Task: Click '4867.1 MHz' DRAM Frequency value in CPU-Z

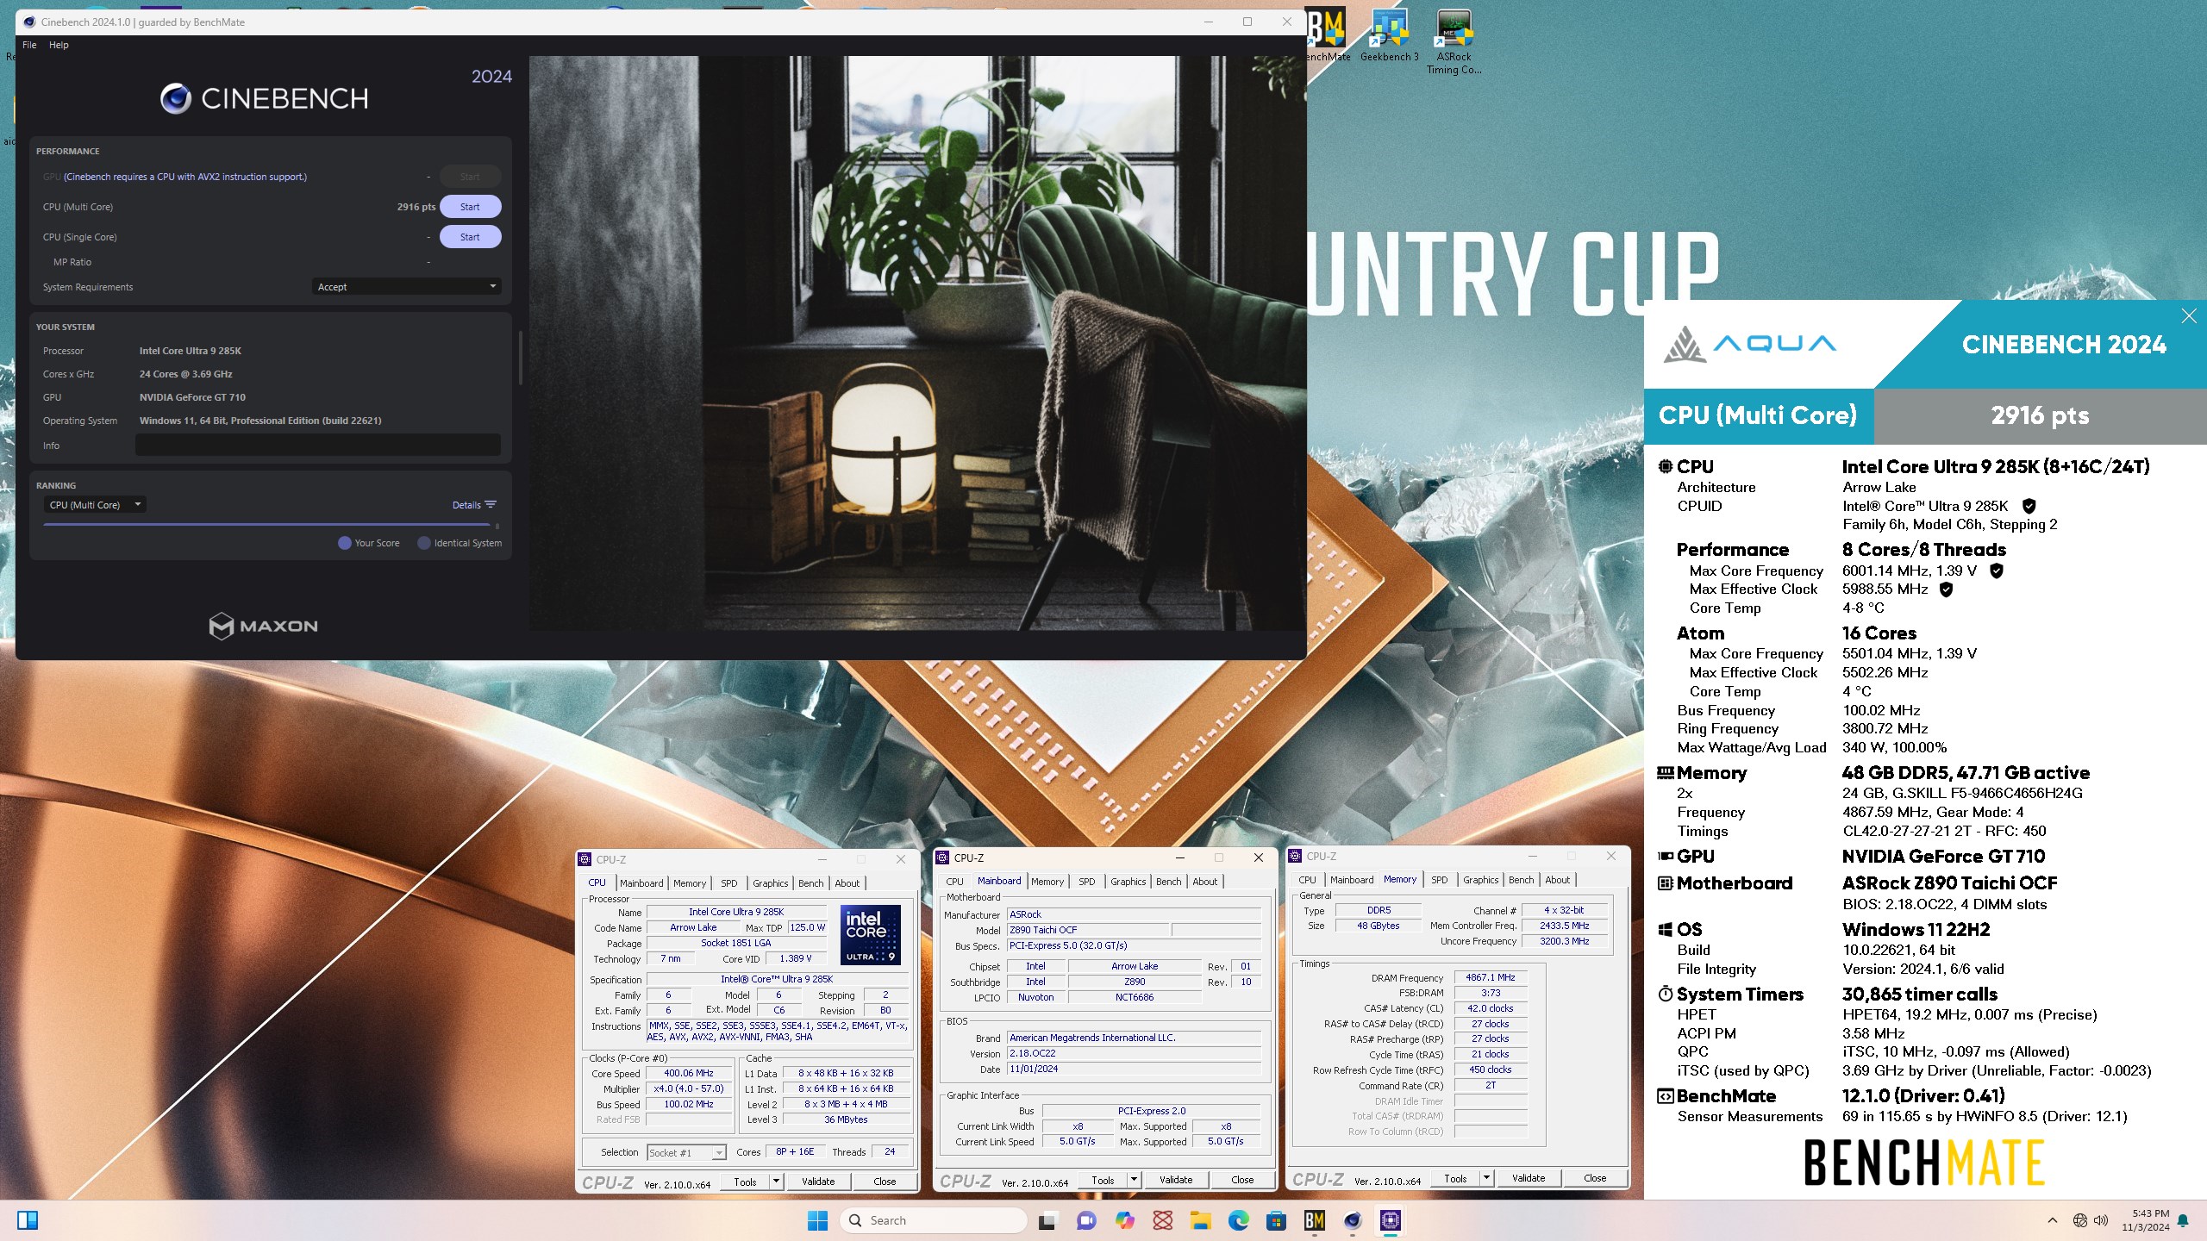Action: [x=1491, y=977]
